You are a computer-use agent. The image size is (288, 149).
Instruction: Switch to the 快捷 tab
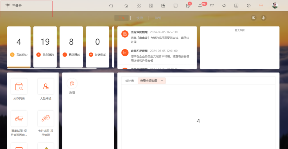[x=139, y=18]
